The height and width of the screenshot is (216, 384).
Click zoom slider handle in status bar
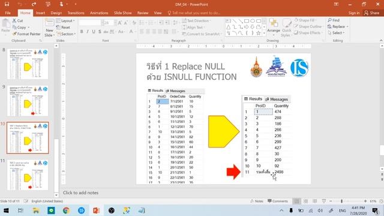coord(341,201)
